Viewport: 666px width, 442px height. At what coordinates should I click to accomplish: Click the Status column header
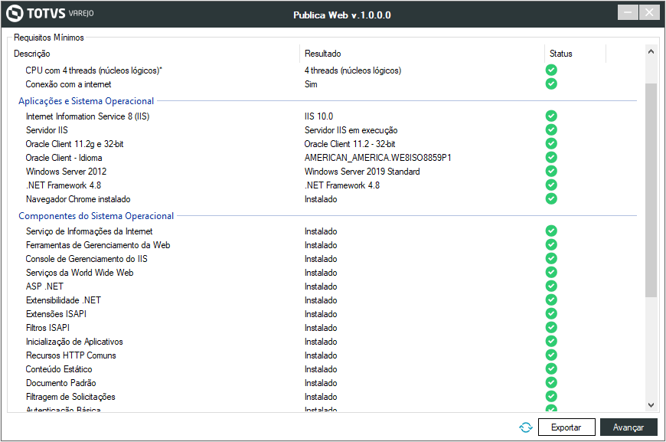click(x=560, y=54)
